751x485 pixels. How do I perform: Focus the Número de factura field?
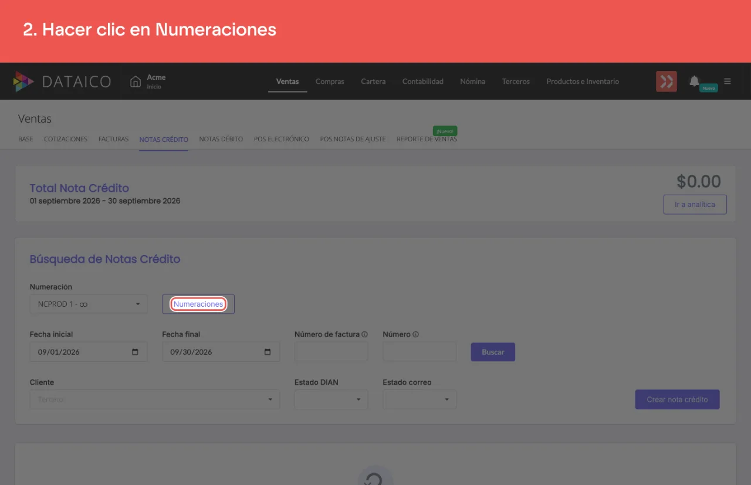[x=331, y=352]
